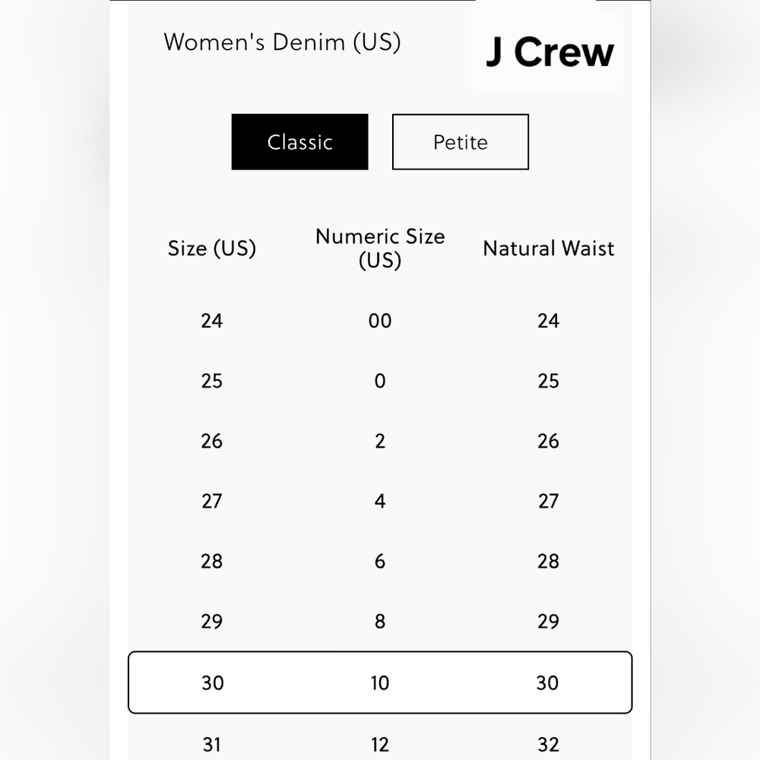
Task: Click natural waist measurement 32
Action: [x=548, y=744]
